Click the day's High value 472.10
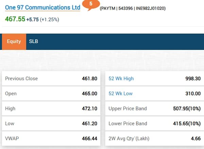 pos(89,109)
